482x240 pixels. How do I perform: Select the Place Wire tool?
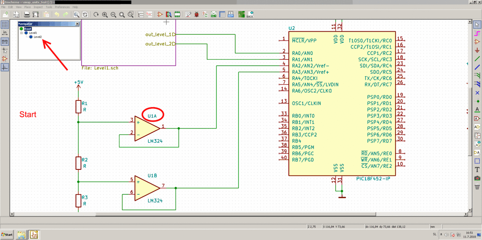(477, 59)
